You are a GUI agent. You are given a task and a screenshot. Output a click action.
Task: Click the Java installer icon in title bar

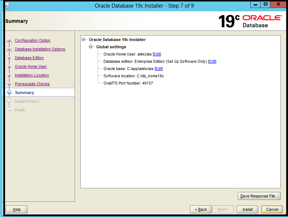click(7, 6)
